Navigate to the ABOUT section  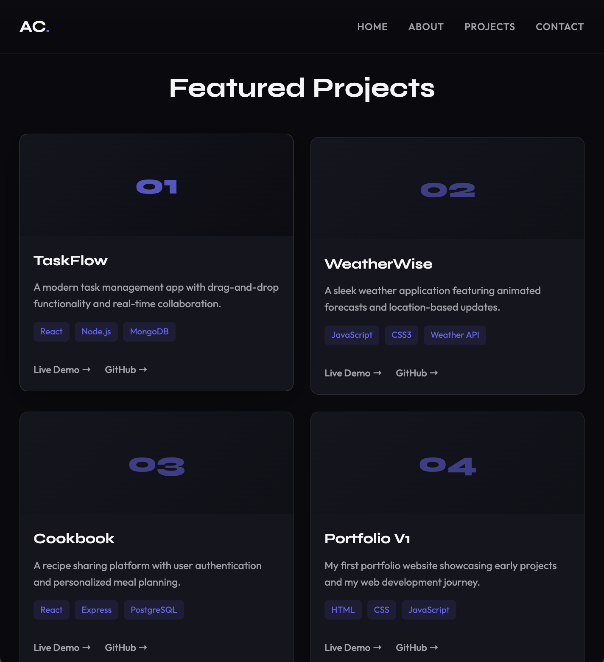[x=425, y=26]
